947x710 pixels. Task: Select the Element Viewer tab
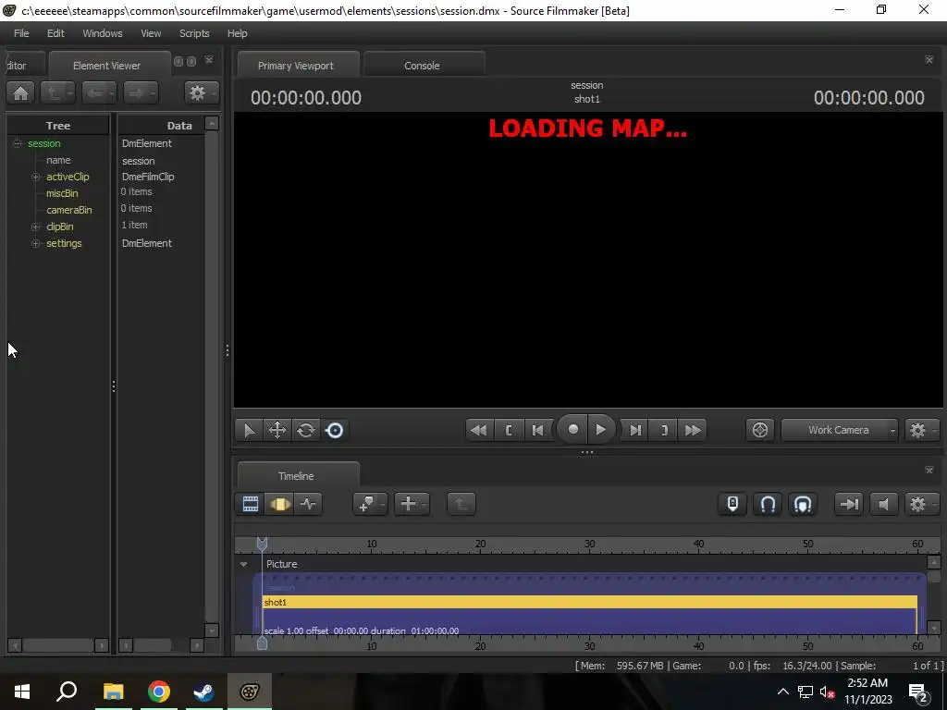click(107, 66)
